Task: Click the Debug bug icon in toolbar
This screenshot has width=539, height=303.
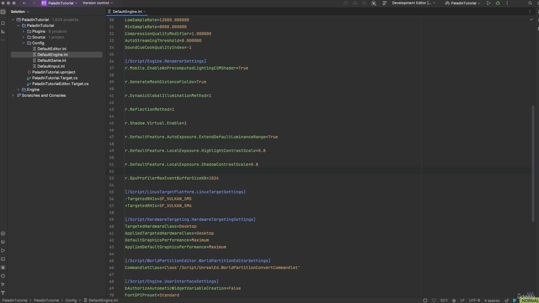Action: [498, 3]
